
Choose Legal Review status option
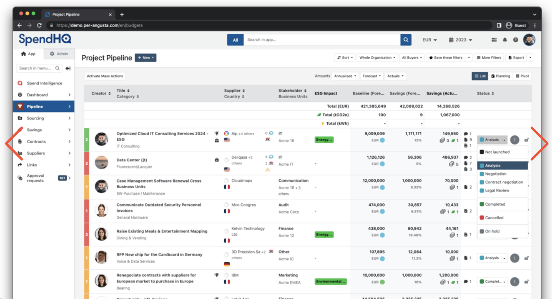503,191
